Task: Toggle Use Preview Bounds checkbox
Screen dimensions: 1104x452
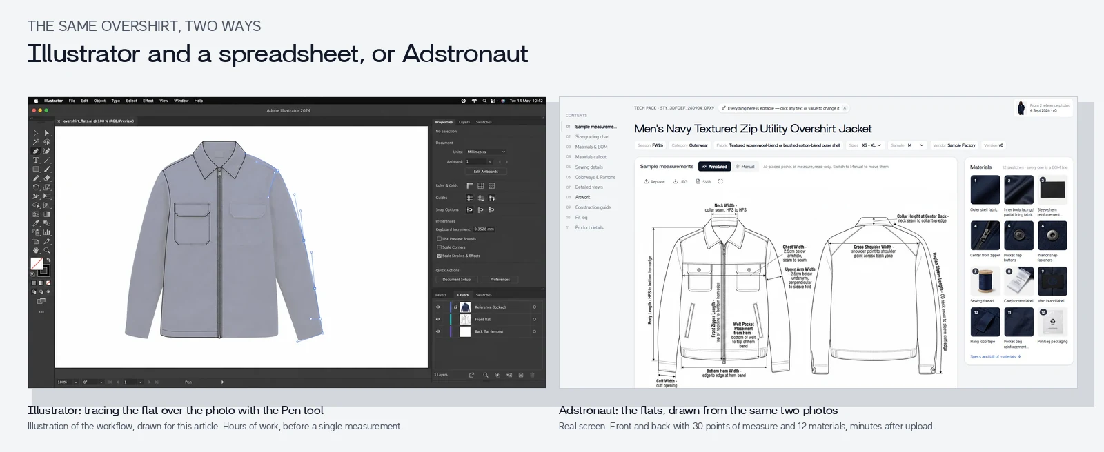Action: pyautogui.click(x=439, y=239)
